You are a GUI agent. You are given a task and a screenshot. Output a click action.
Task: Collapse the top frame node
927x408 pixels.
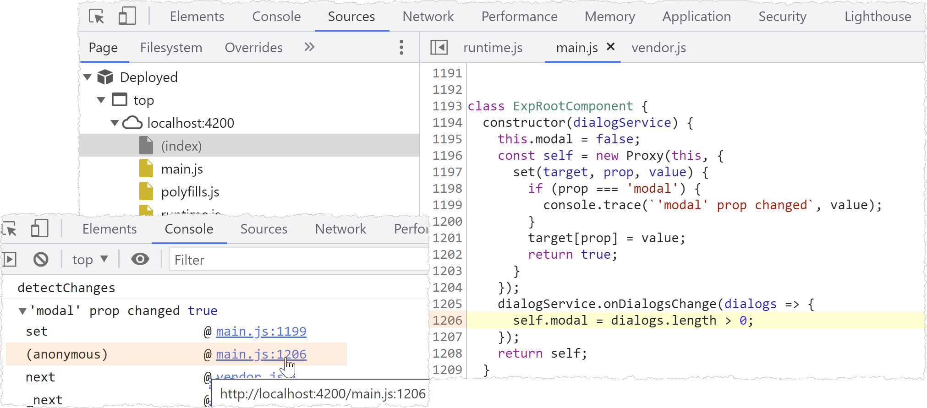click(x=101, y=100)
